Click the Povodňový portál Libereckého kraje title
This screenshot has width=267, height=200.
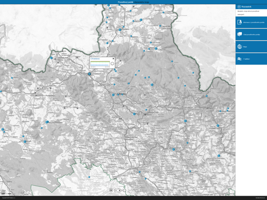coord(133,2)
